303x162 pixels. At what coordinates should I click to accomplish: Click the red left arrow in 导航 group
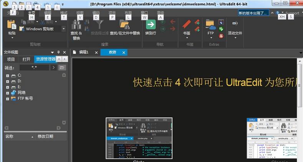coord(173,21)
